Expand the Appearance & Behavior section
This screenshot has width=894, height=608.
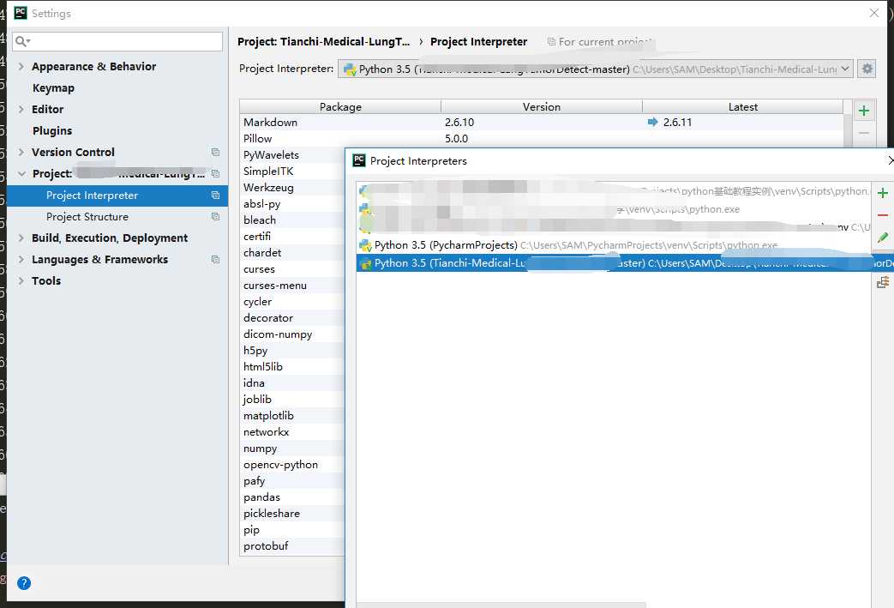(x=21, y=66)
